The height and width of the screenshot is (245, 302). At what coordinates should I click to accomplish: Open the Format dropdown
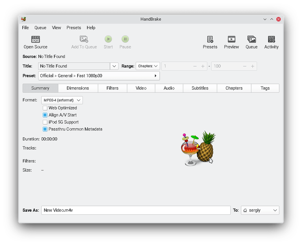62,100
